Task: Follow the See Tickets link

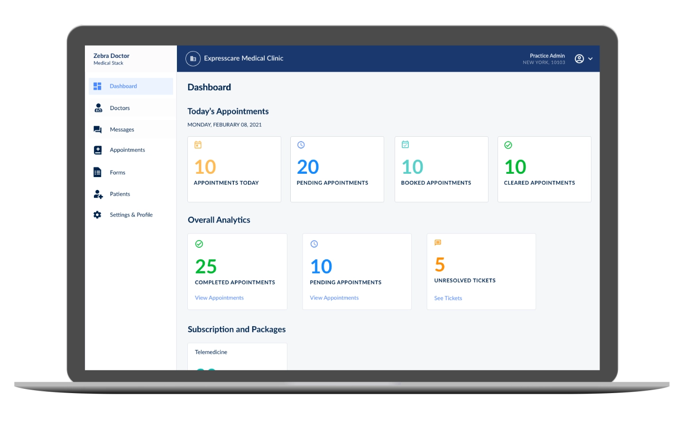Action: point(448,299)
